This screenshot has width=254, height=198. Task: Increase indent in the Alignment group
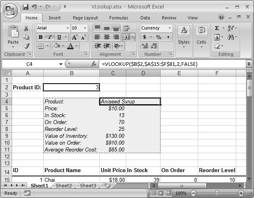point(107,46)
